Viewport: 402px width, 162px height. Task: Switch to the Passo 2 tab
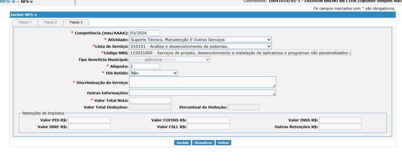[x=51, y=22]
